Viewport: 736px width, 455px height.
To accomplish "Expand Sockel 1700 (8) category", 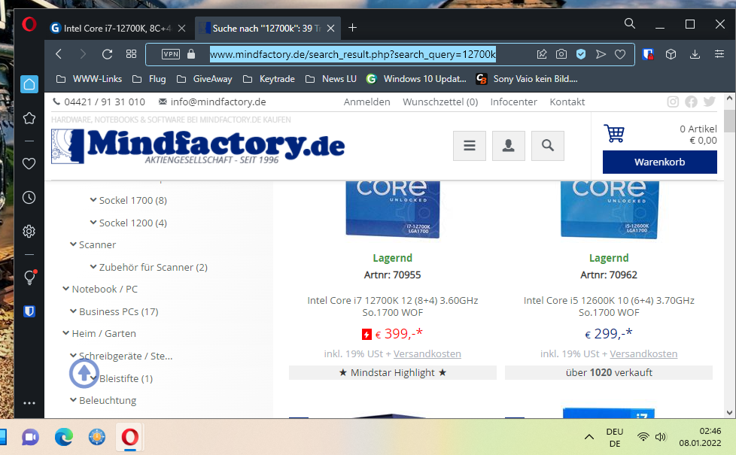I will point(128,200).
